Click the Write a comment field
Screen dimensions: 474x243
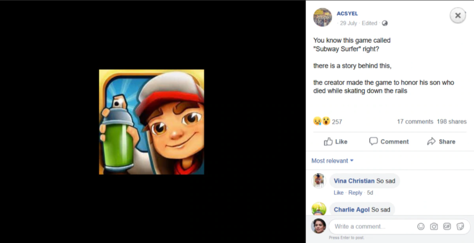coord(399,226)
